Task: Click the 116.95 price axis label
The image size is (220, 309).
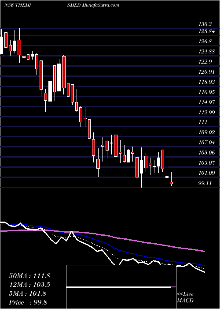Action: [207, 92]
